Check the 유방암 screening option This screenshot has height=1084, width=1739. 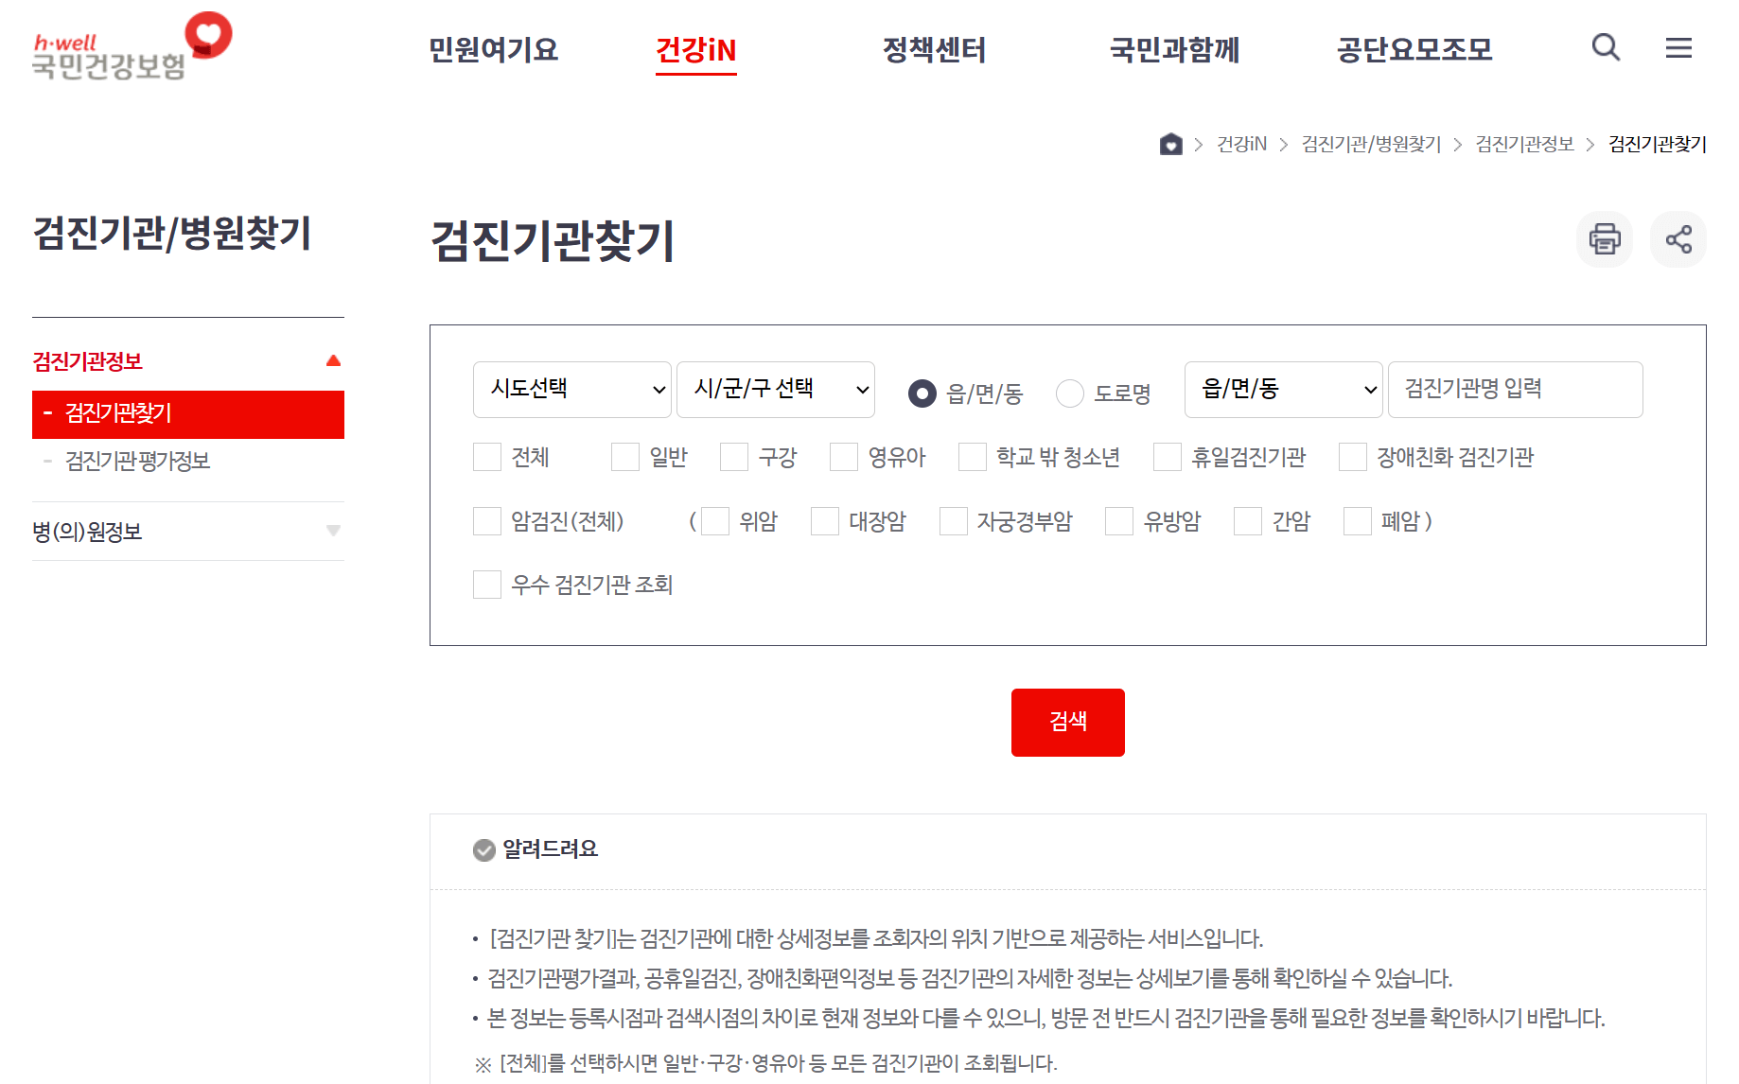click(x=1119, y=520)
